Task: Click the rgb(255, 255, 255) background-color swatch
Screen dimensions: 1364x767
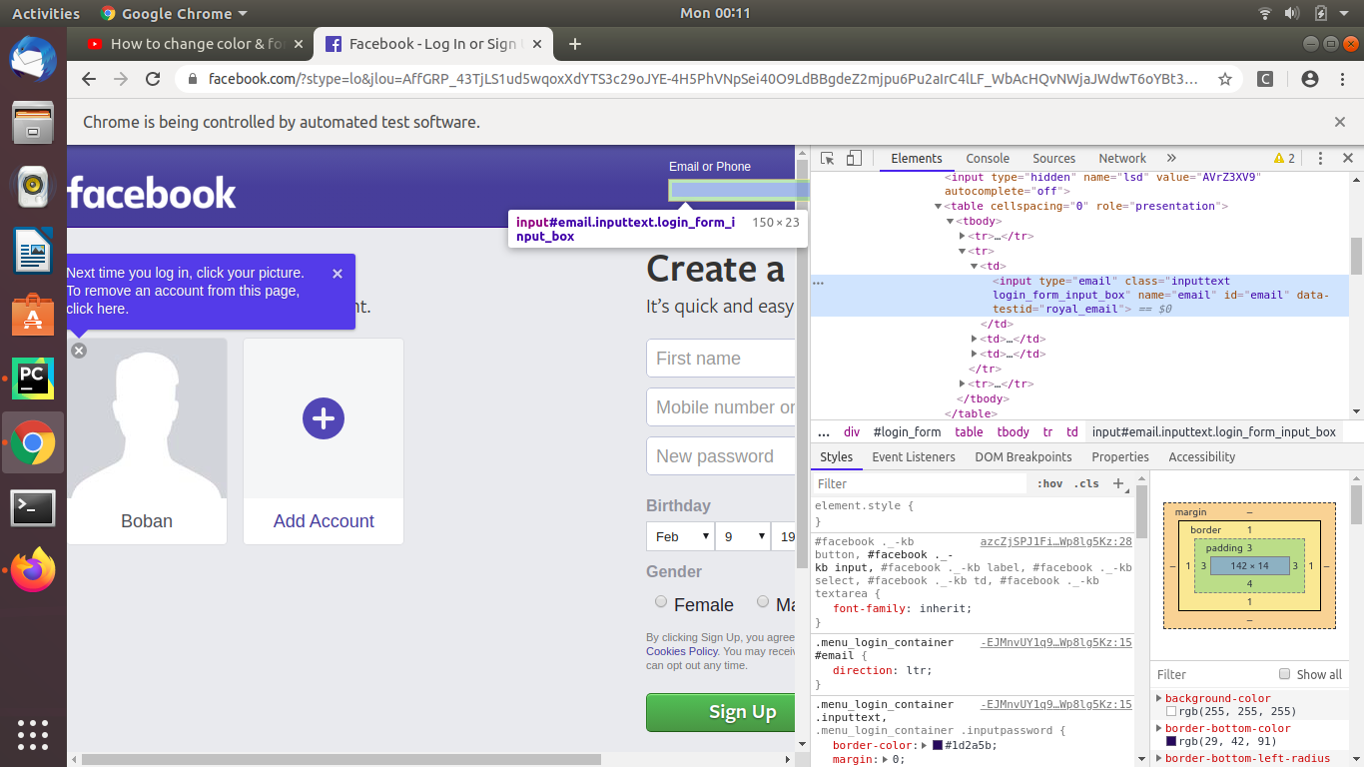Action: (x=1171, y=712)
